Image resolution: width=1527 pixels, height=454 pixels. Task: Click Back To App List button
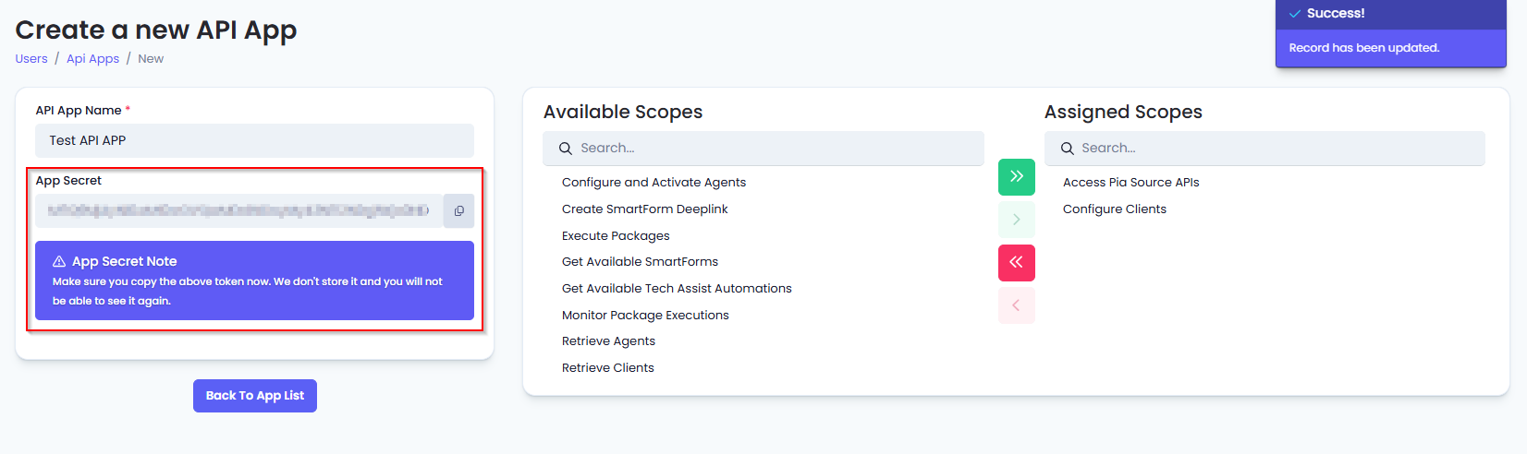point(254,396)
